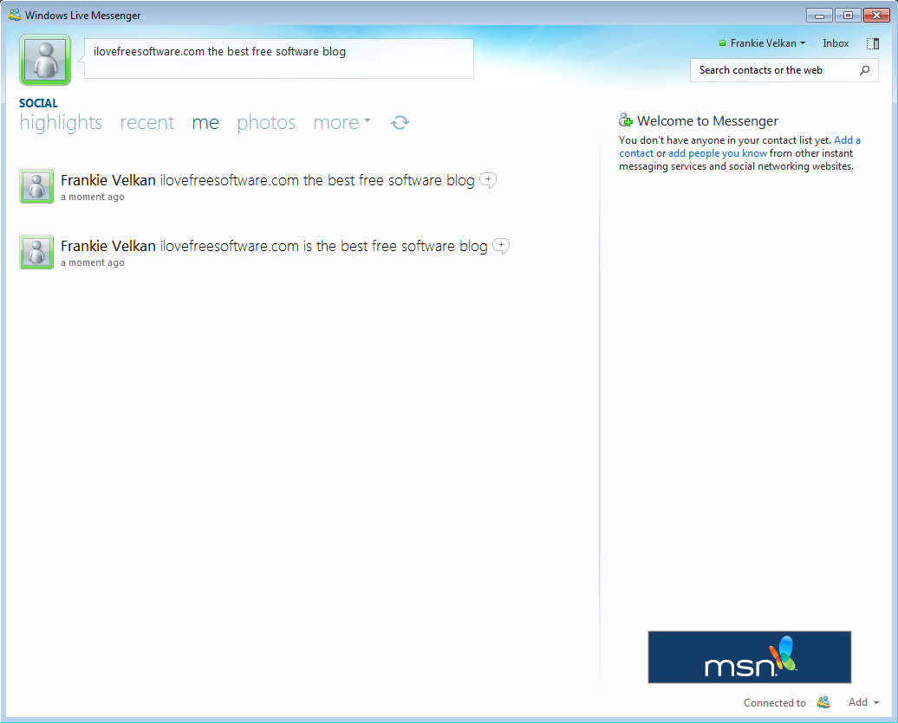Add comment on the 'the best free software blog' post
The height and width of the screenshot is (723, 898).
[x=488, y=180]
